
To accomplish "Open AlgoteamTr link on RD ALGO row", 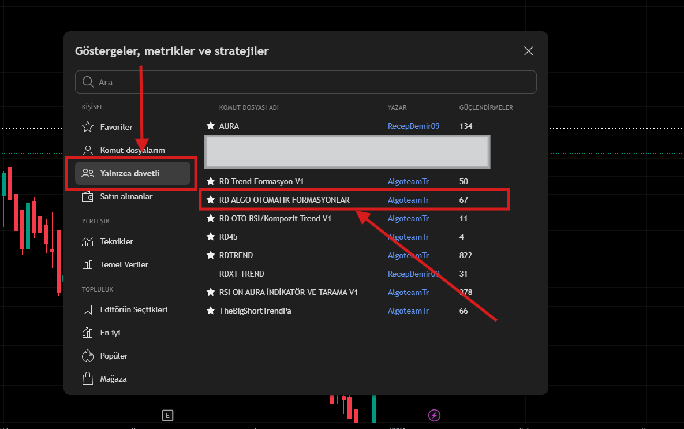I will (x=408, y=200).
